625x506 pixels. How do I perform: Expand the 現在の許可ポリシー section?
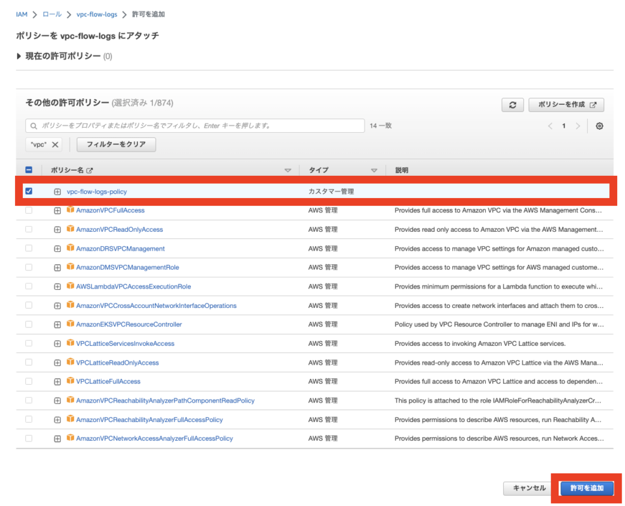pos(18,56)
